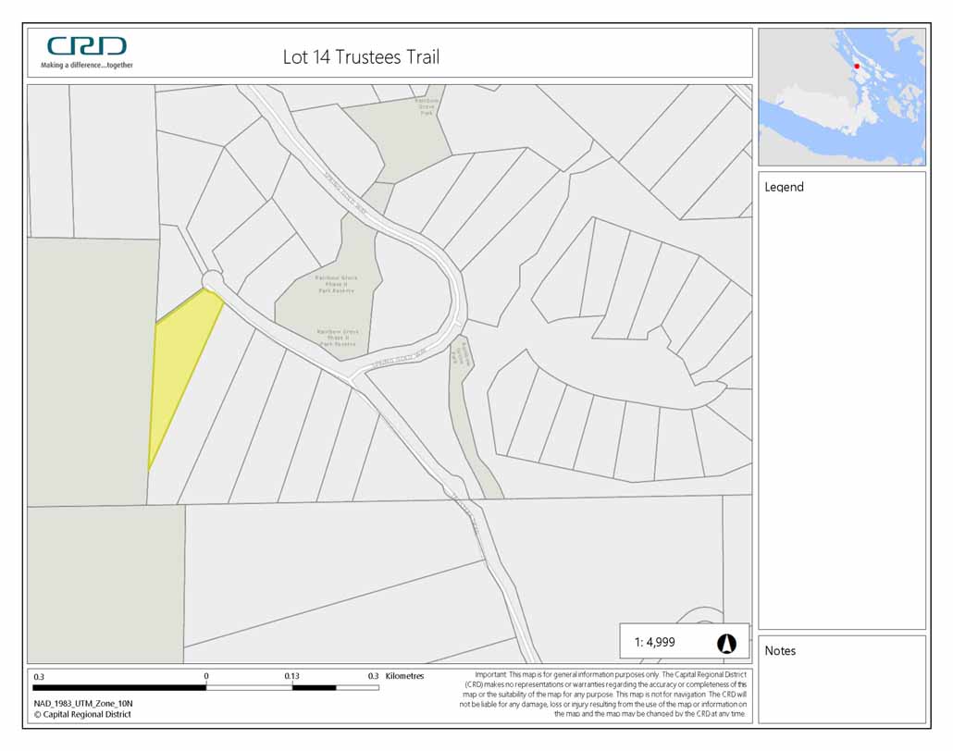Click the Notes panel heading
953x751 pixels.
point(780,651)
